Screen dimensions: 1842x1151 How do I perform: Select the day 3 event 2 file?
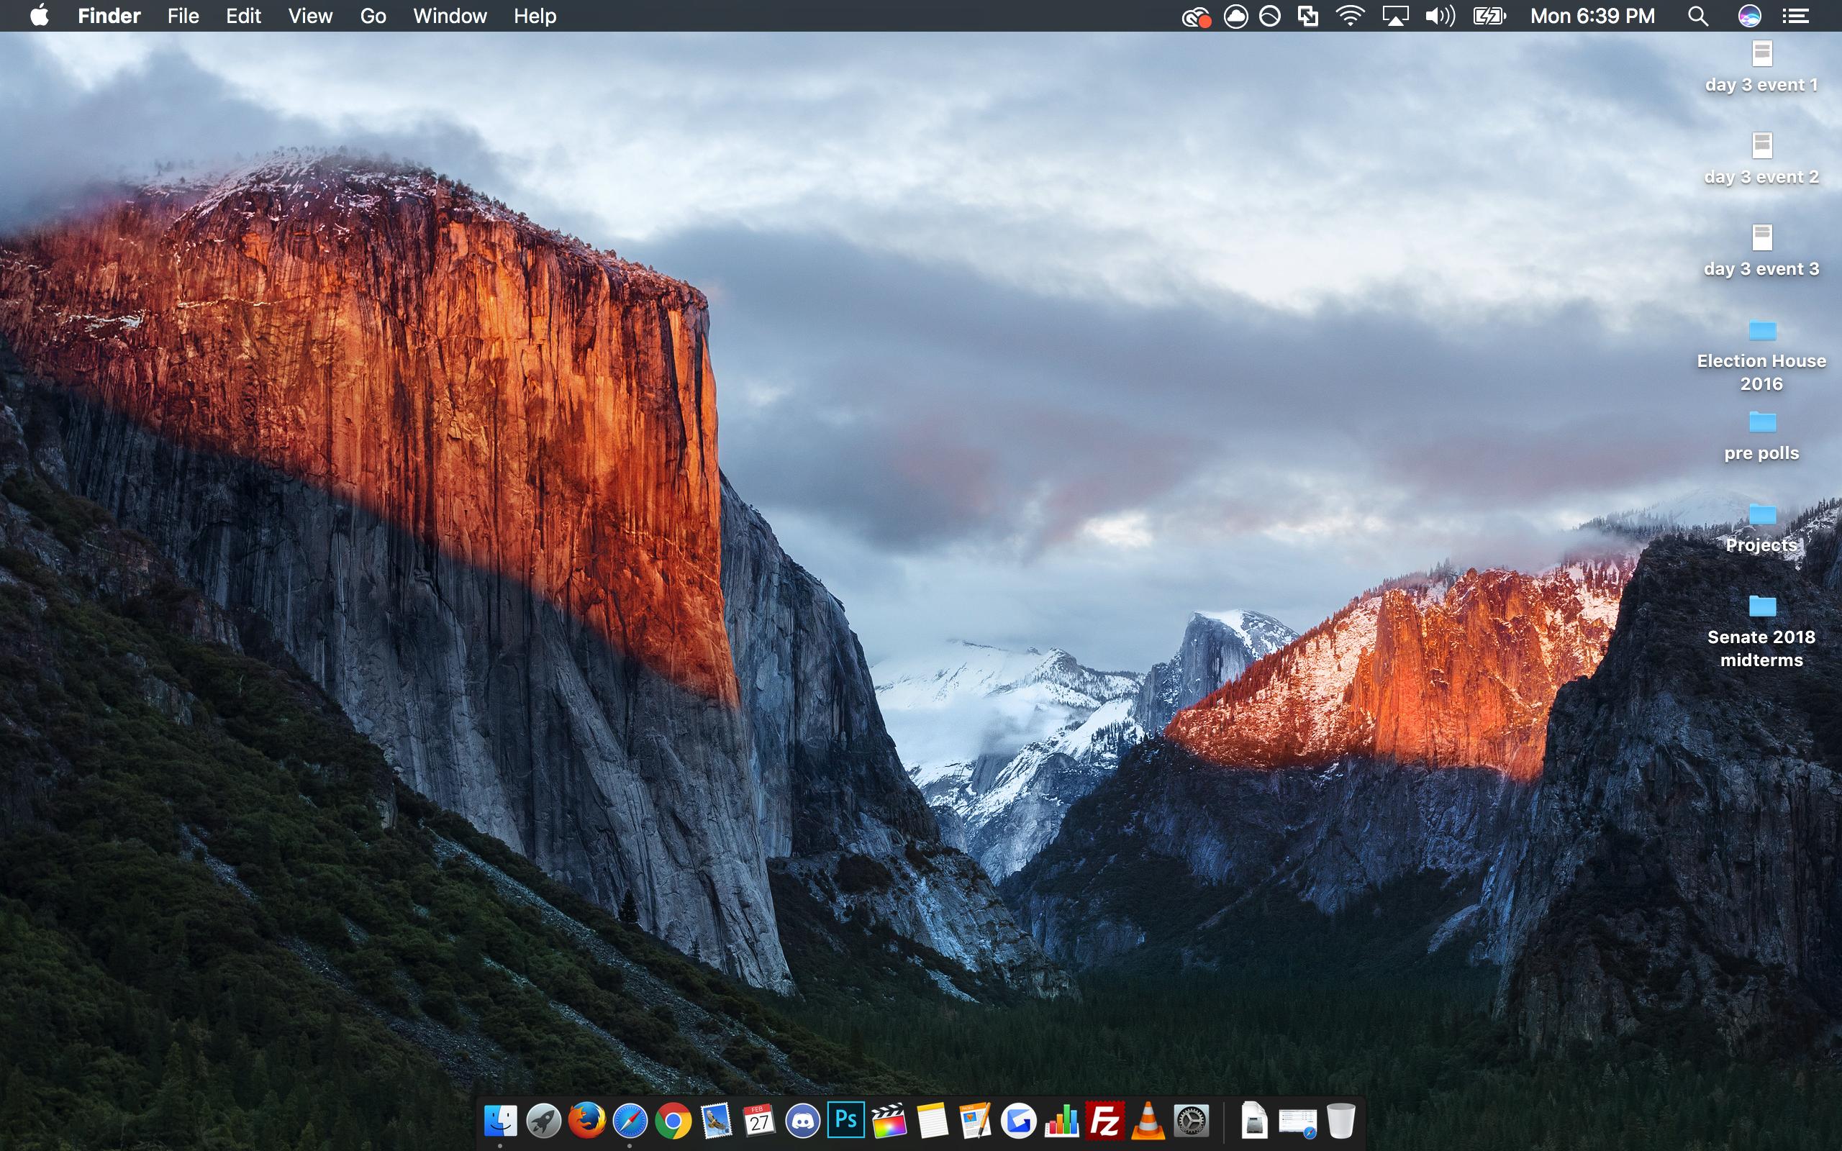(x=1761, y=146)
